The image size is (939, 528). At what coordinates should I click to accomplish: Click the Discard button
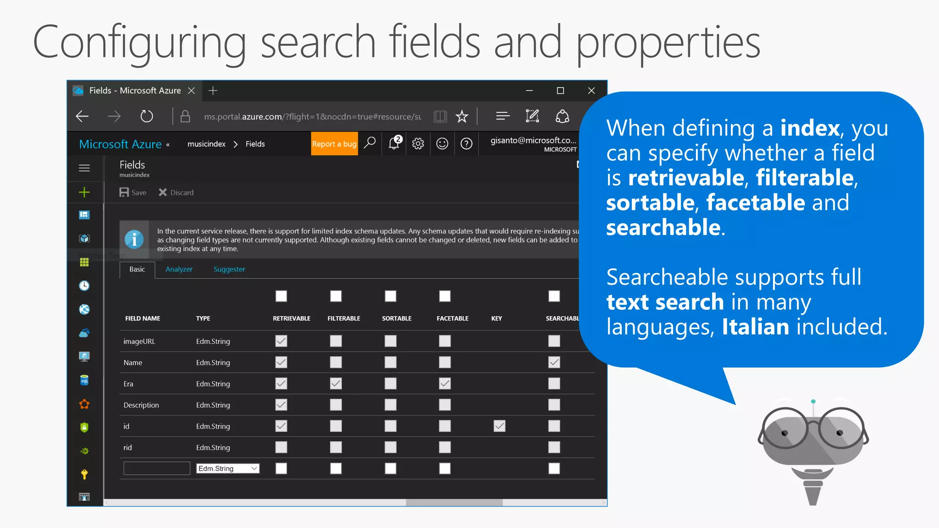(x=176, y=192)
